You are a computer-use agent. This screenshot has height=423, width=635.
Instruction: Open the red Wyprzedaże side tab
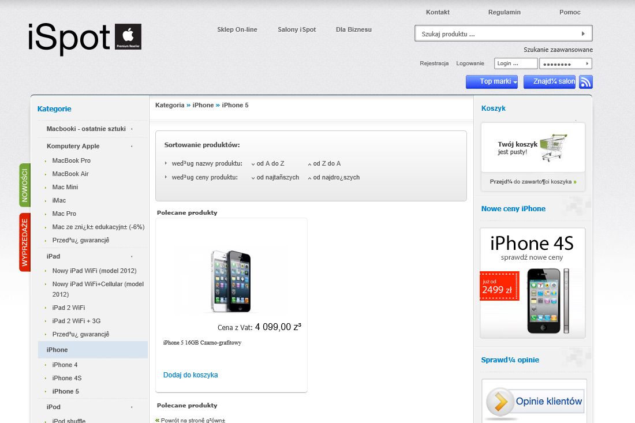25,242
